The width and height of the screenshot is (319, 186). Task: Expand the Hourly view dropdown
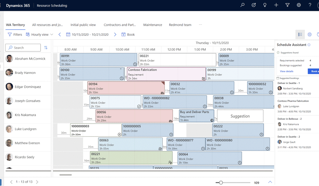click(40, 34)
